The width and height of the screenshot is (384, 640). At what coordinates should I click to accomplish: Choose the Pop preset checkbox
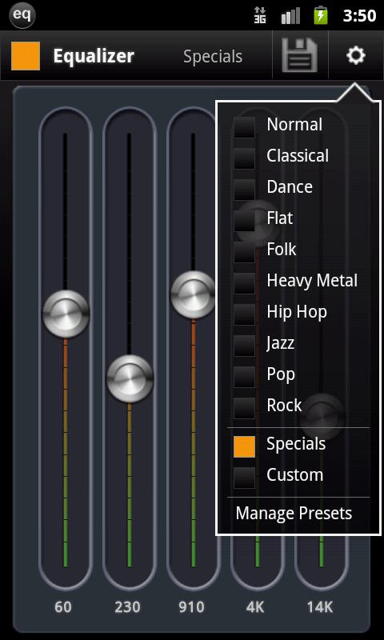[x=245, y=376]
